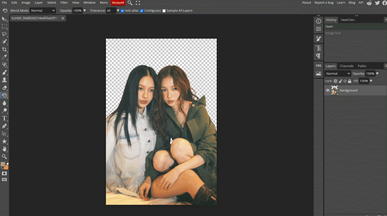Viewport: 387px width, 216px height.
Task: Toggle lock all padlock icon
Action: point(349,81)
